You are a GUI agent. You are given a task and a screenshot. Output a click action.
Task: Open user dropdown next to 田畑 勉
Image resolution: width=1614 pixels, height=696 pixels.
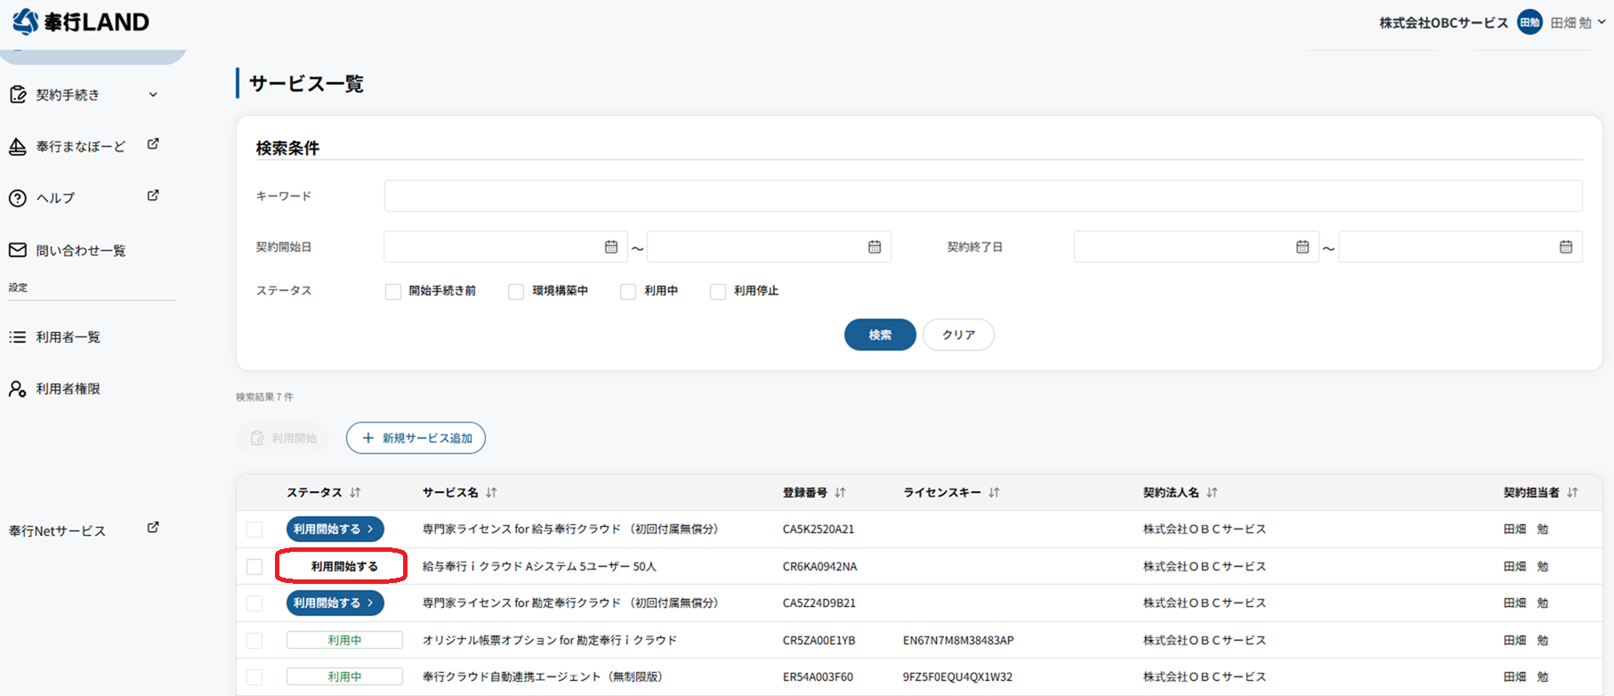point(1602,22)
